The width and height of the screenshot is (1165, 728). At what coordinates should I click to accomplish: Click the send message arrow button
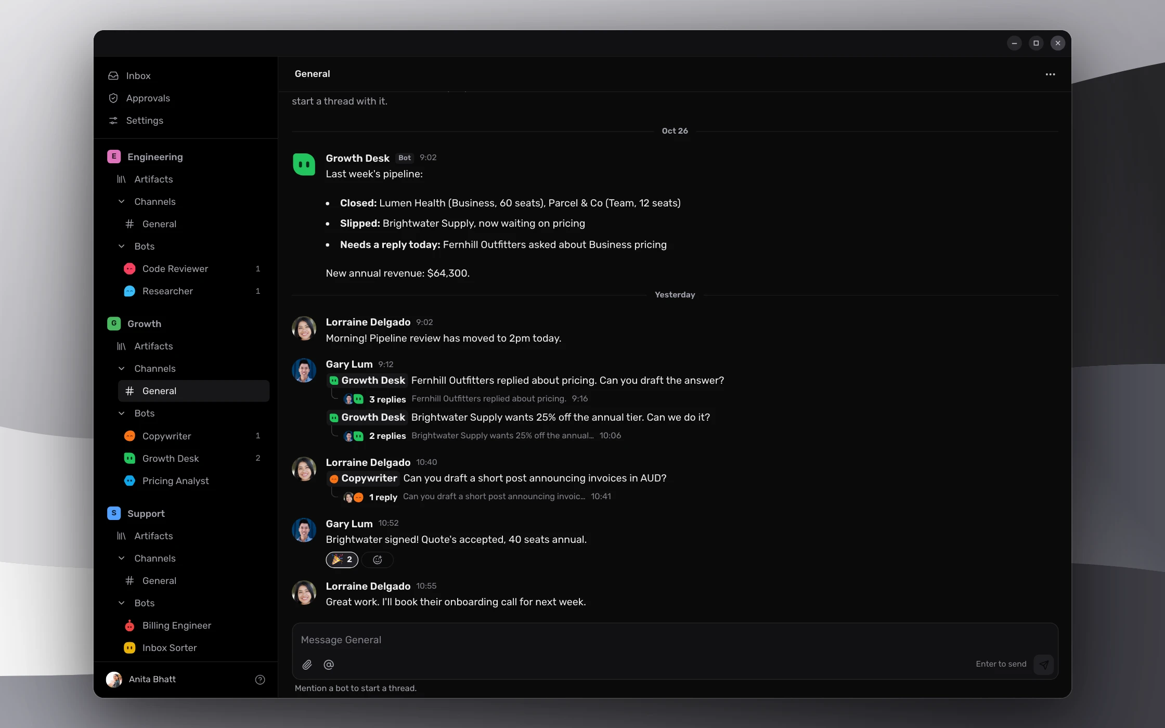click(x=1043, y=665)
